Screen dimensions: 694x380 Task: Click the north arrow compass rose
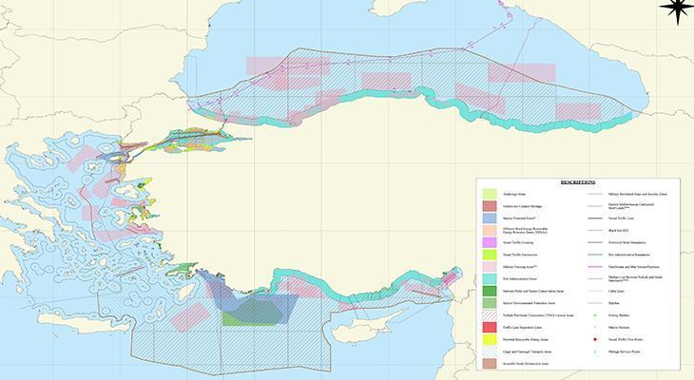(675, 9)
